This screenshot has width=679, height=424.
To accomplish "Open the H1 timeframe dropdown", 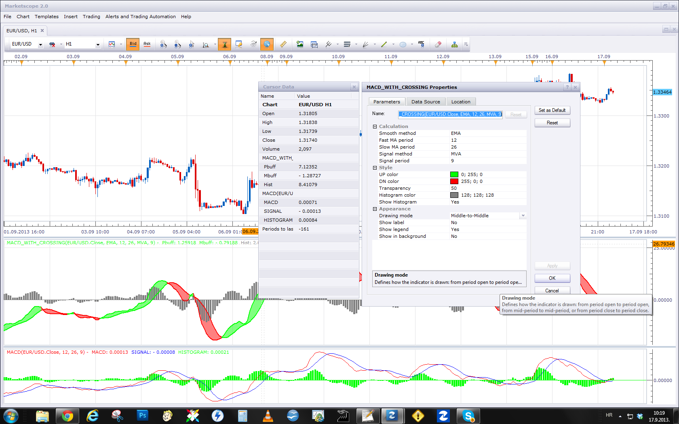I will tap(98, 44).
